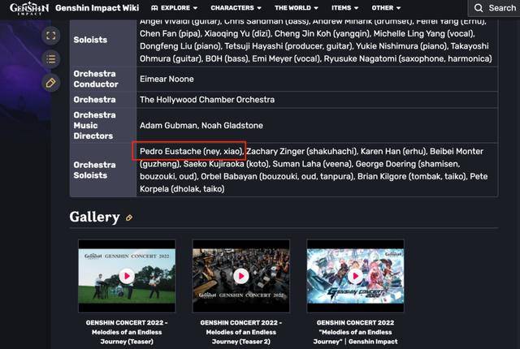Viewport: 520px width, 349px height.
Task: Open the table of contents list icon
Action: pyautogui.click(x=50, y=59)
